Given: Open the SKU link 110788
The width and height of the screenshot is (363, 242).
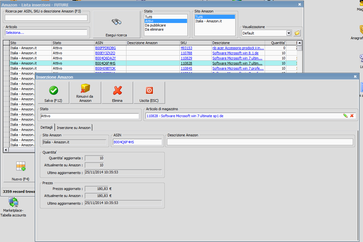Looking at the screenshot, I should click(186, 53).
